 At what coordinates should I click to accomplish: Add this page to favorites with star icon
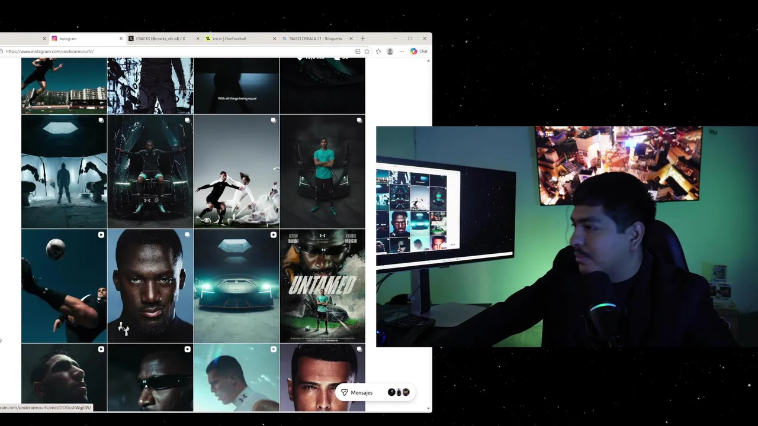367,51
